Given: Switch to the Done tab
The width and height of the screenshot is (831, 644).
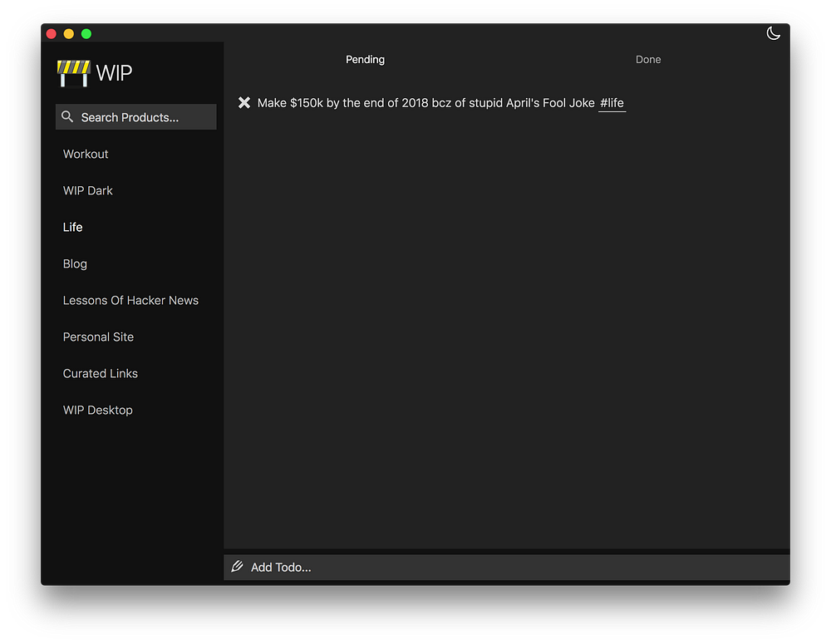Looking at the screenshot, I should click(x=648, y=59).
